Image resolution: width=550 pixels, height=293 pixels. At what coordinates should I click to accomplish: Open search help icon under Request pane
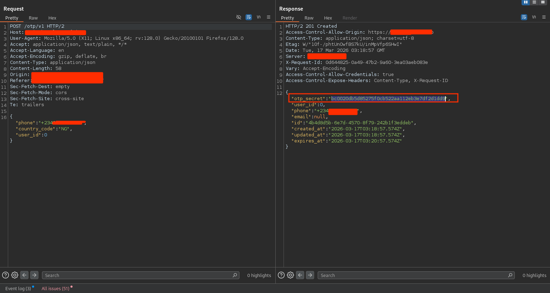[5, 275]
